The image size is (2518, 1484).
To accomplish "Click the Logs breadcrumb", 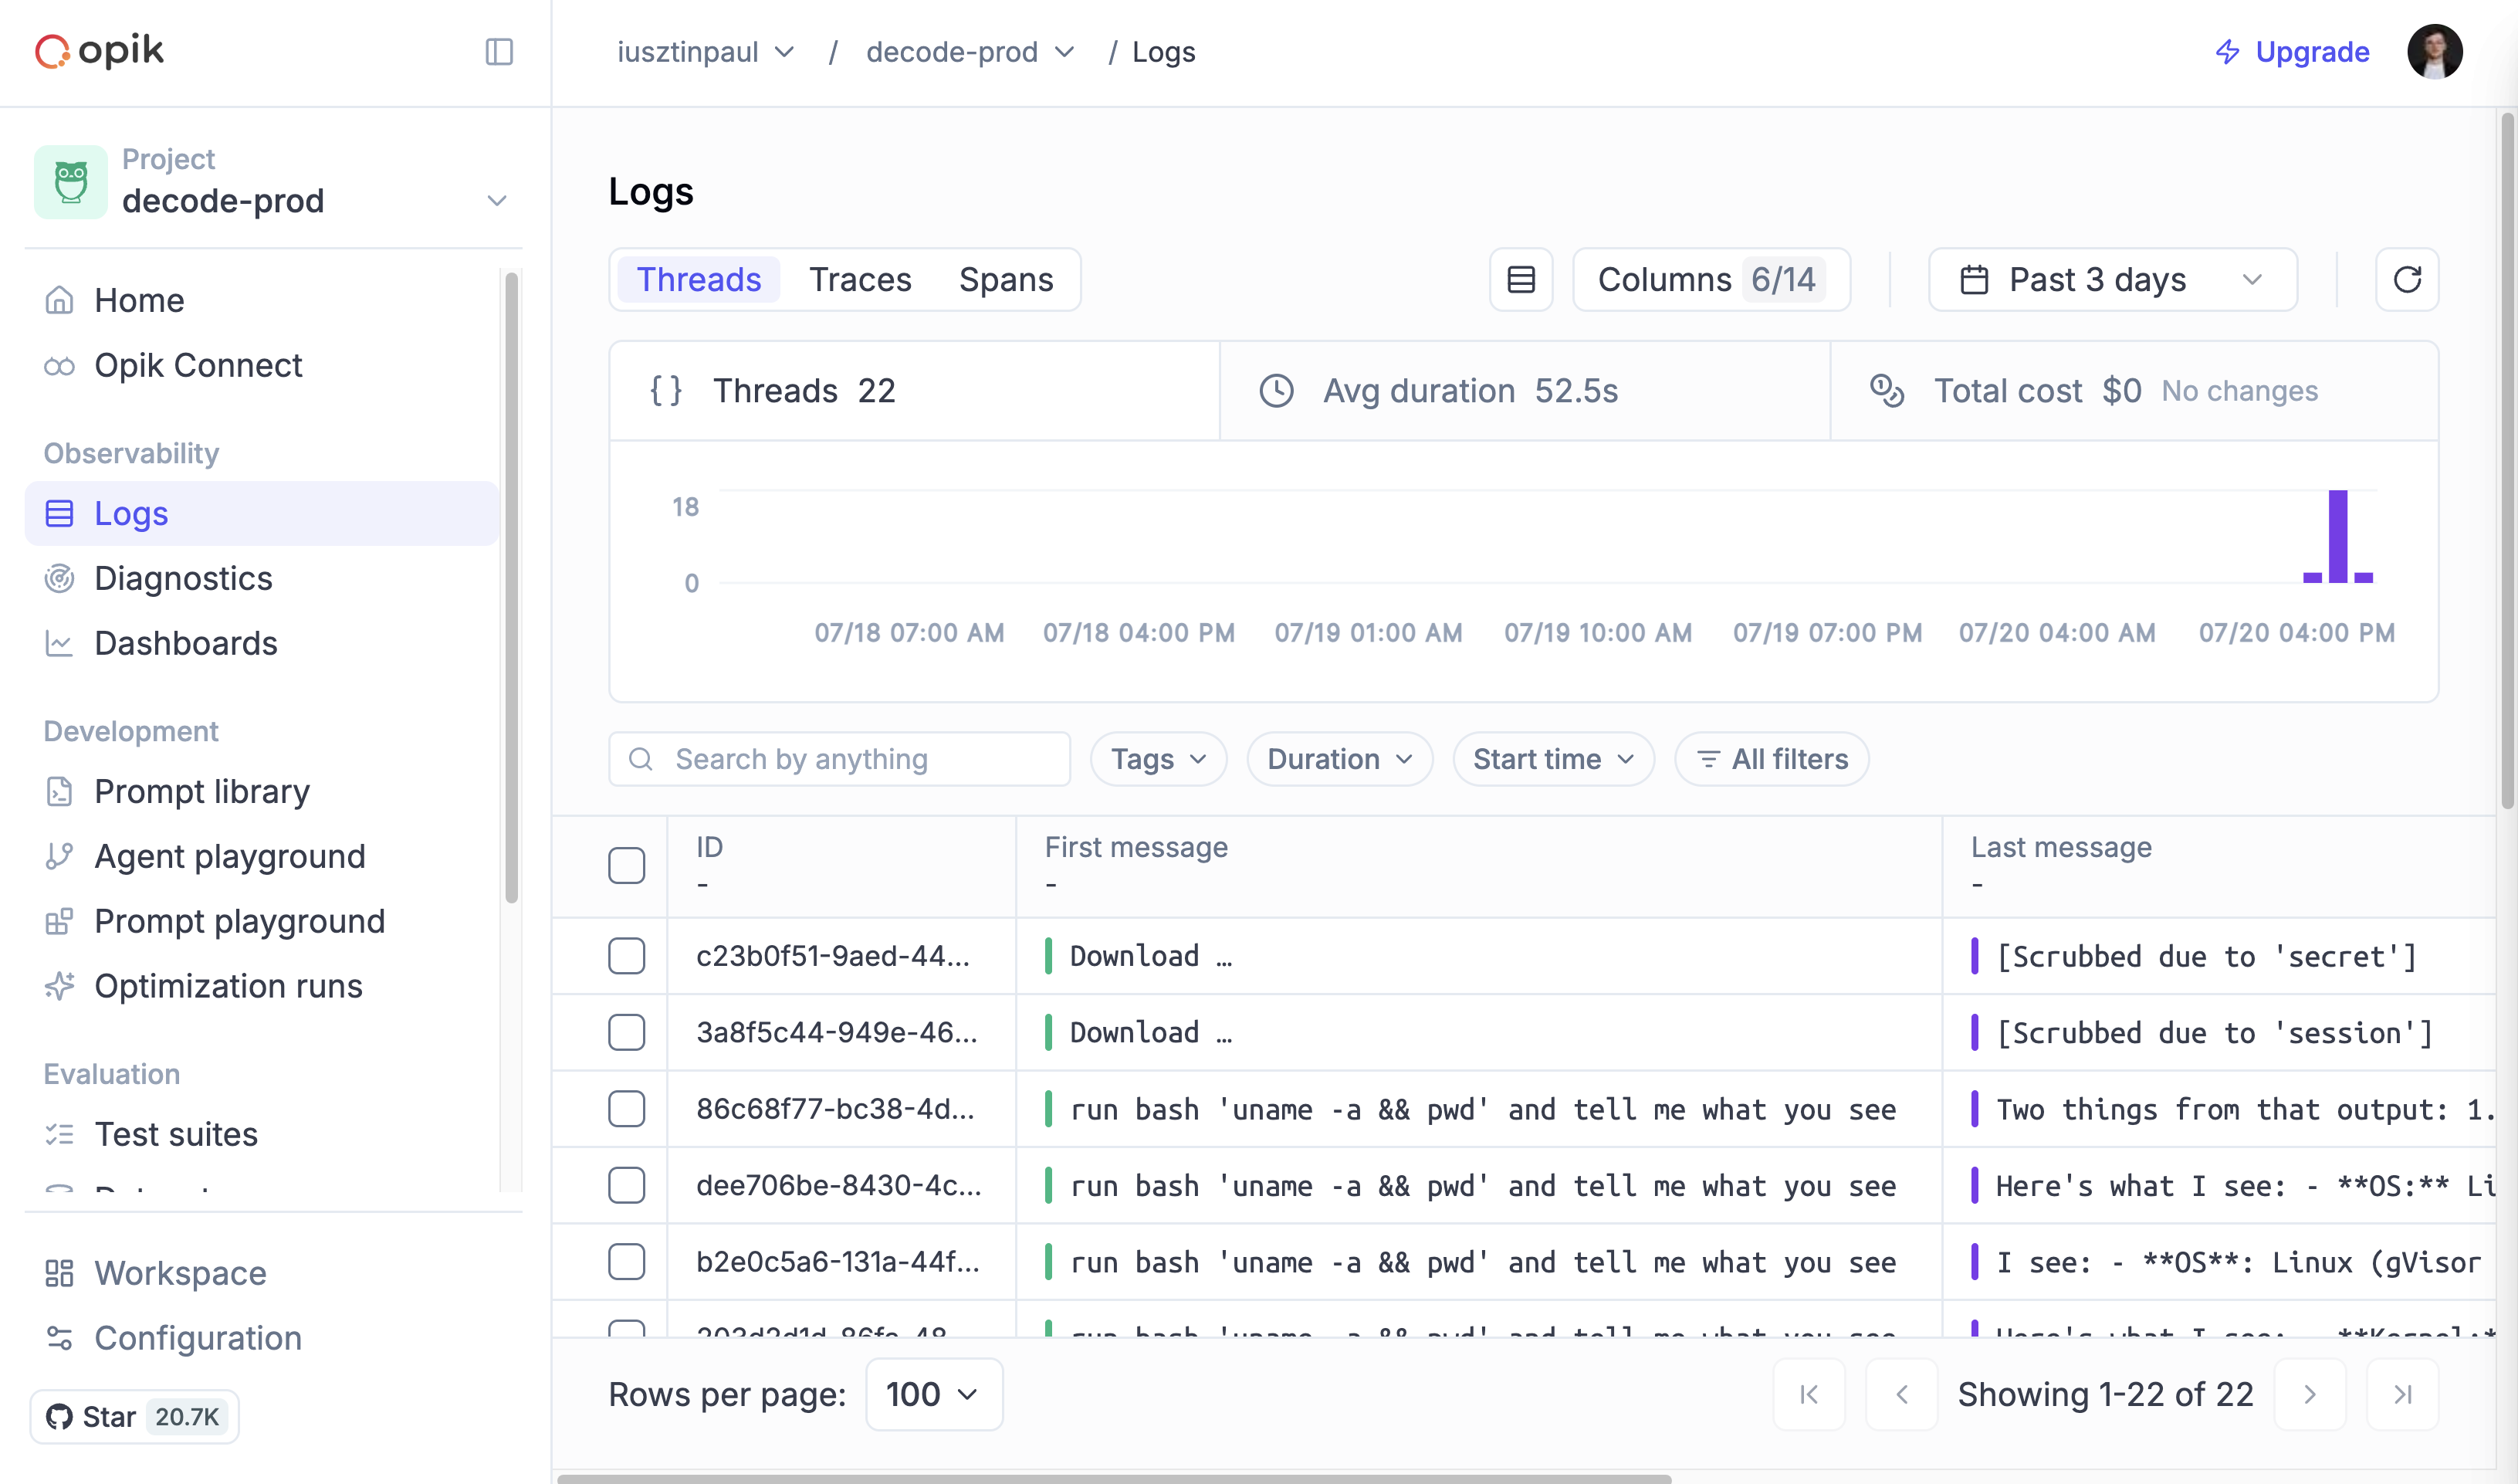I will 1163,52.
